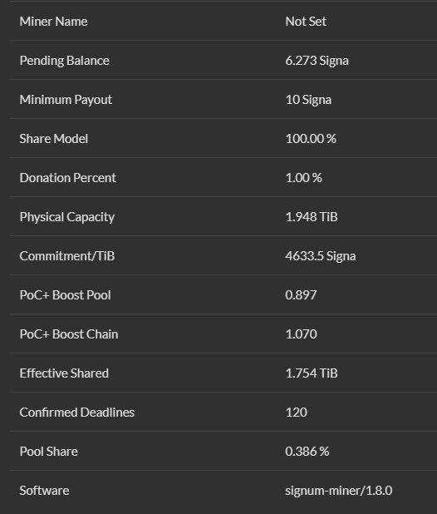This screenshot has height=514, width=437.
Task: Select the 6.273 Signa balance value
Action: (317, 61)
